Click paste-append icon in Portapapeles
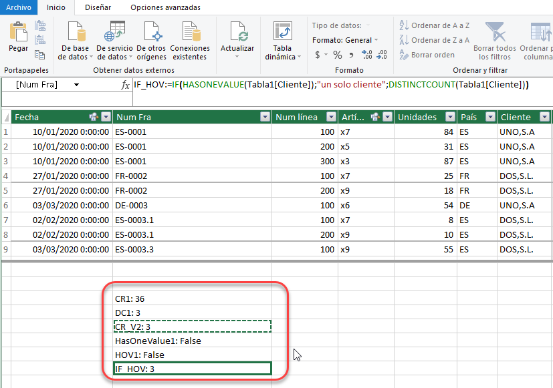Screen dimensions: 553x388 pos(40,25)
